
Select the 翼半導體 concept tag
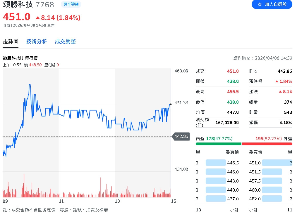[71, 5]
